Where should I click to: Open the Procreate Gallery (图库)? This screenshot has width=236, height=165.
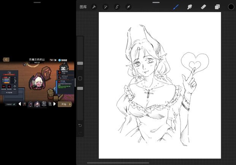pos(83,7)
